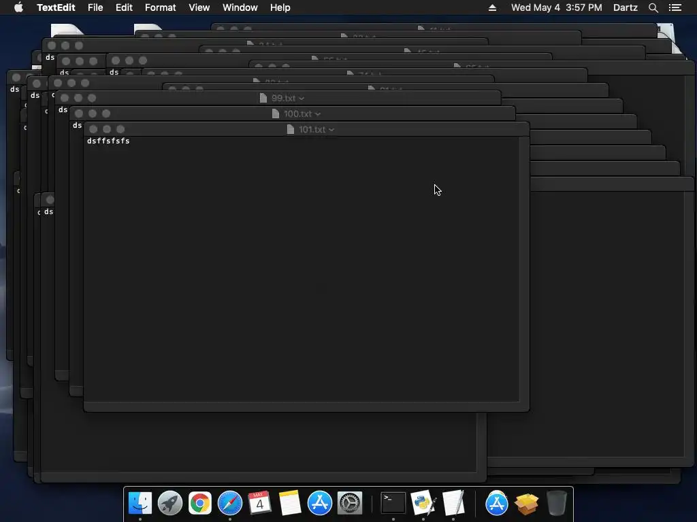Open Notification Center list icon
Viewport: 697px width, 522px height.
675,7
